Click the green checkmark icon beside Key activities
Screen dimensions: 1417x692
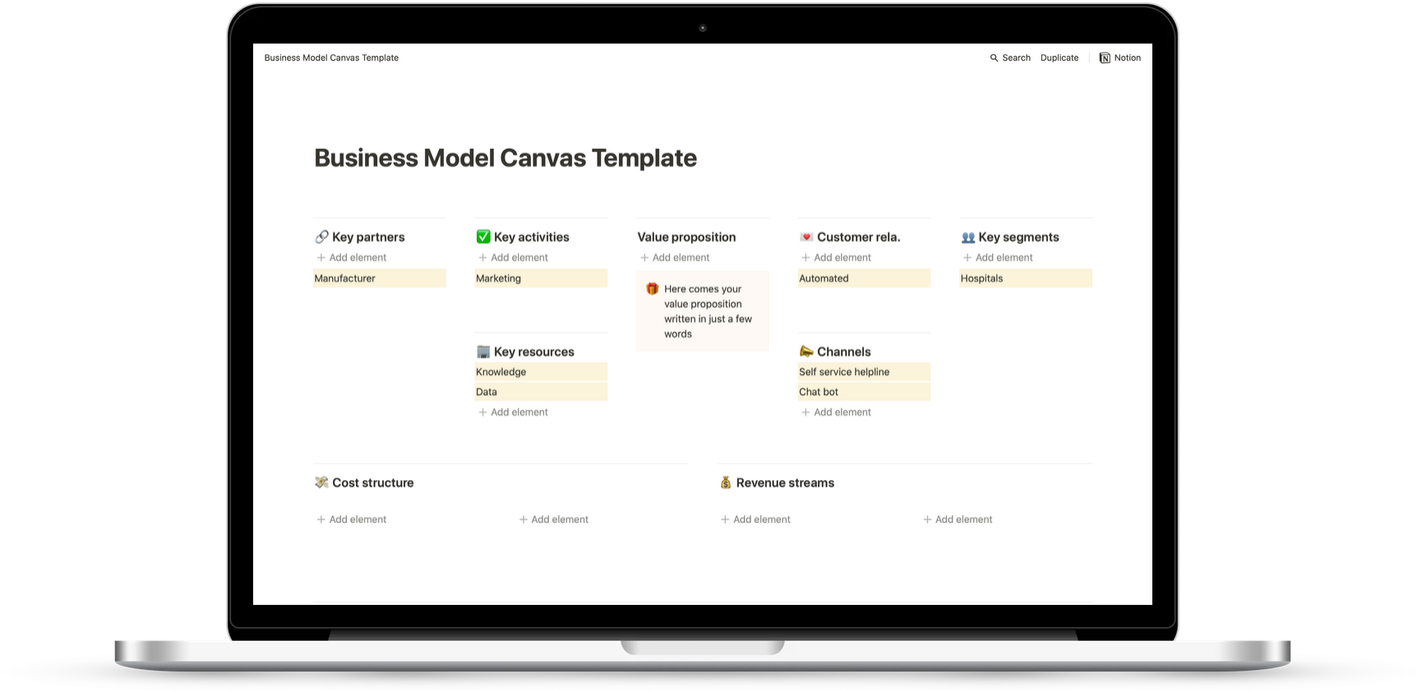click(483, 238)
